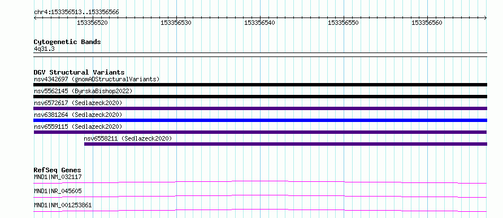The width and height of the screenshot is (503, 218).
Task: Click the right arrowhead of the ruler
Action: tap(485, 18)
